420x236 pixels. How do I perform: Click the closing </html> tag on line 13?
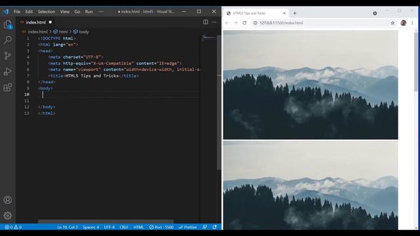coord(47,113)
